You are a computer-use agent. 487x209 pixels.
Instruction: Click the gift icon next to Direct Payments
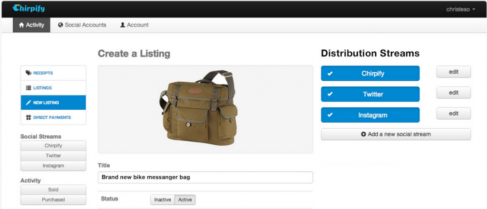(x=28, y=117)
